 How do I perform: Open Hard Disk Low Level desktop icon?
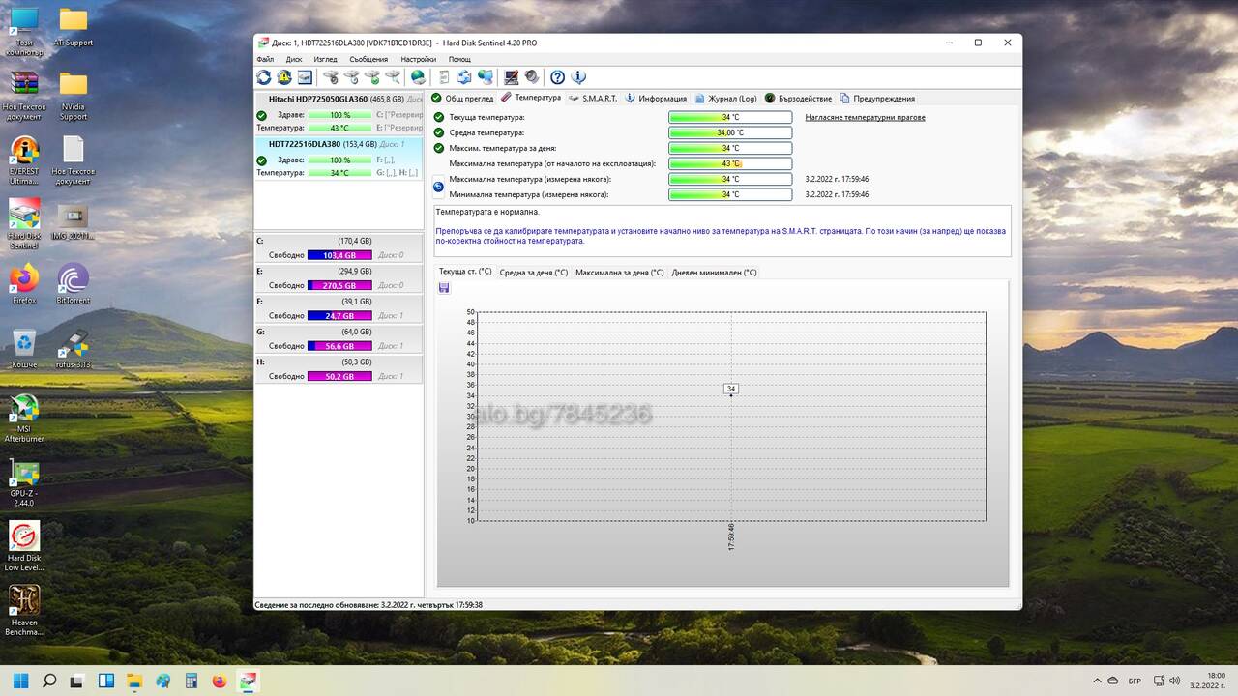tap(24, 547)
